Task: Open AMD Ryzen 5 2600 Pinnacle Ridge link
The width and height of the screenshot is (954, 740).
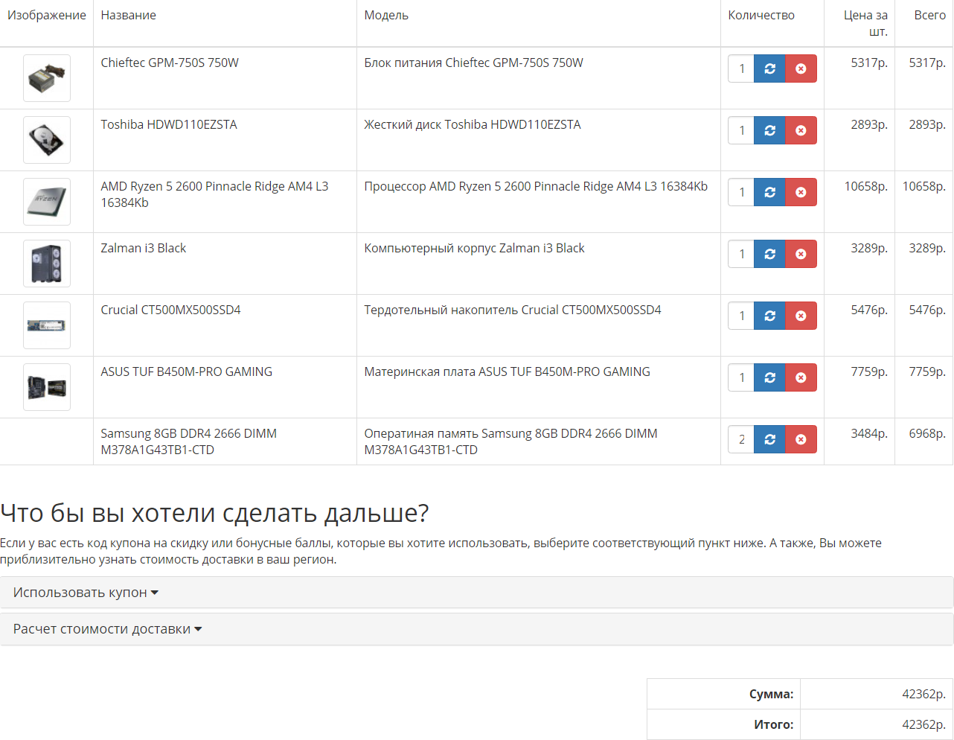Action: point(214,194)
